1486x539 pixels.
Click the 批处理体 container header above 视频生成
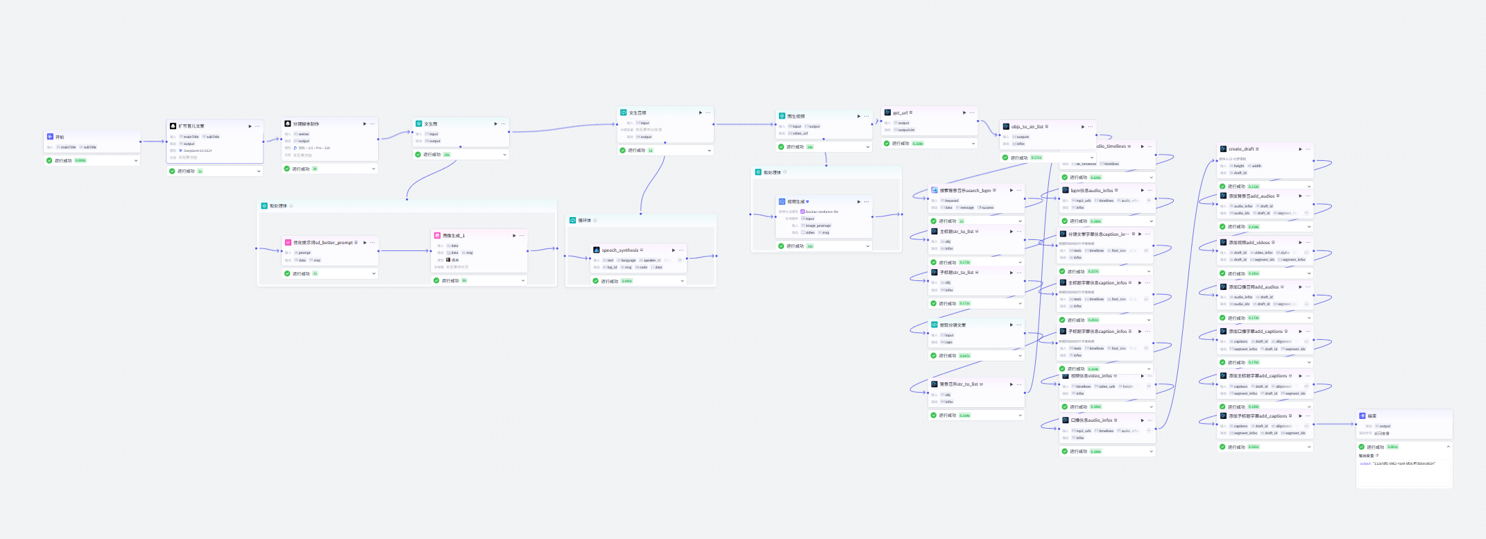coord(772,173)
